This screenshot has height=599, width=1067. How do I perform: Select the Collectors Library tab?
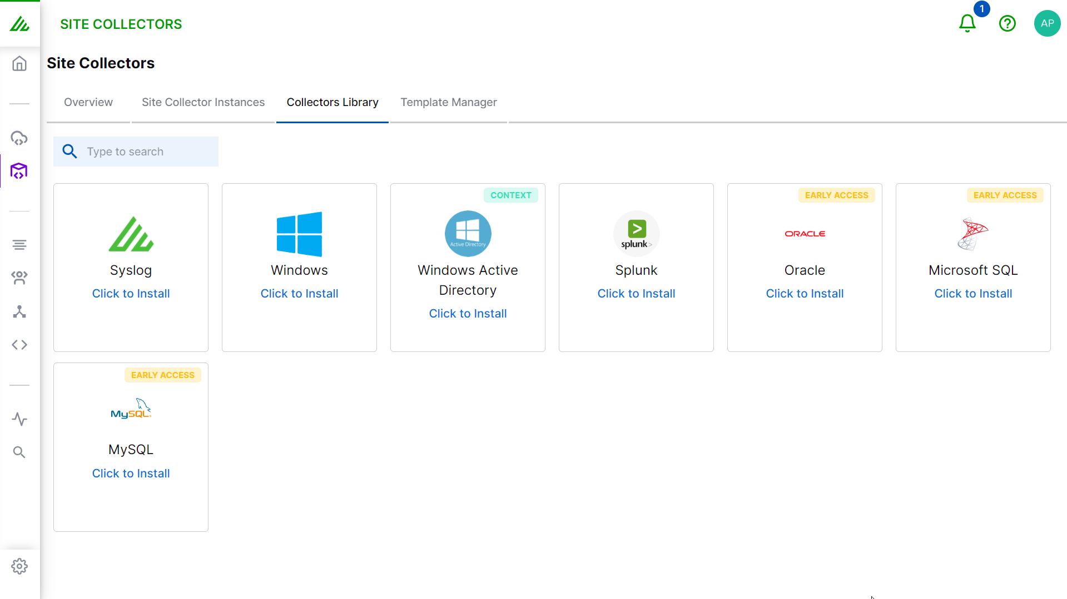[332, 102]
